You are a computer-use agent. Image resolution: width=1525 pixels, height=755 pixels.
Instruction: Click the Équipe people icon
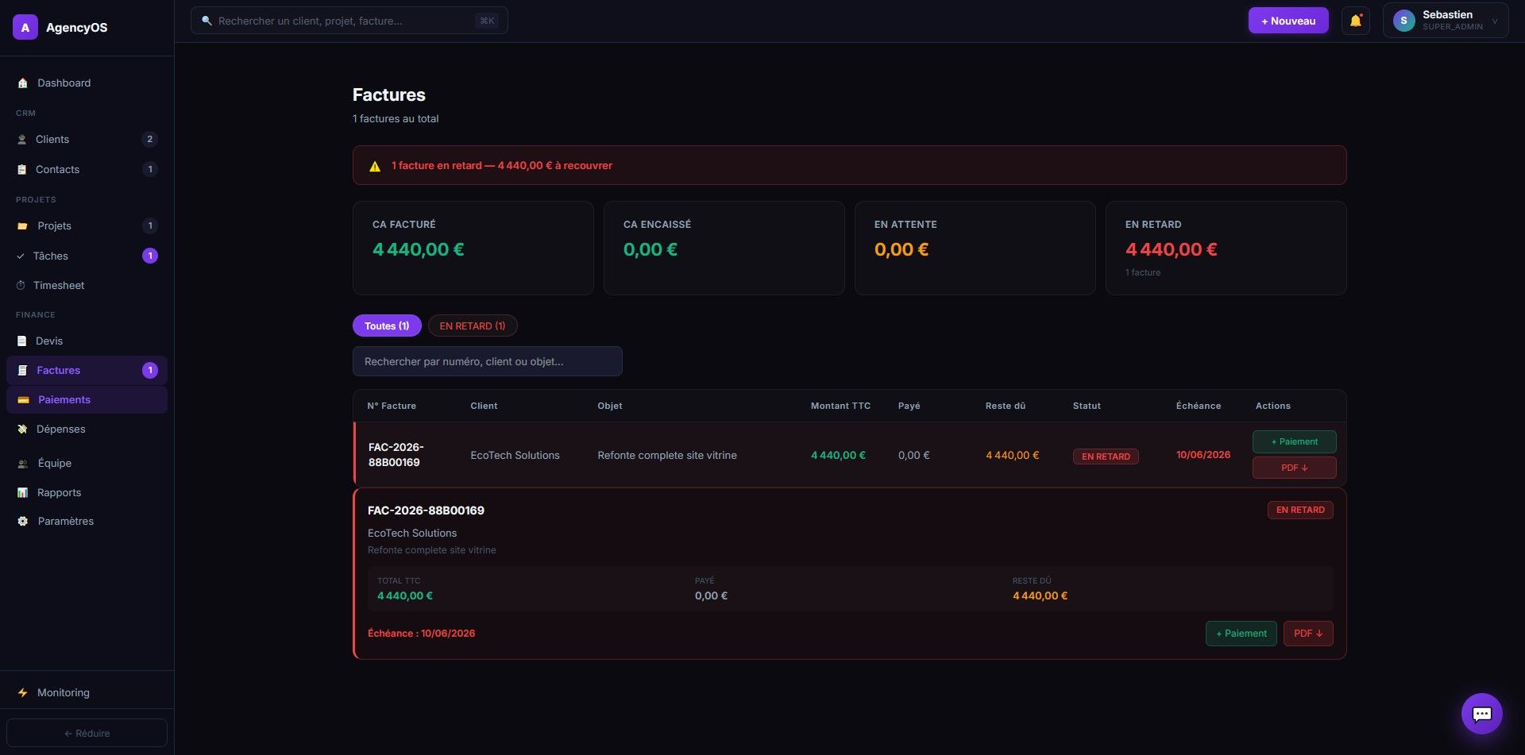22,463
